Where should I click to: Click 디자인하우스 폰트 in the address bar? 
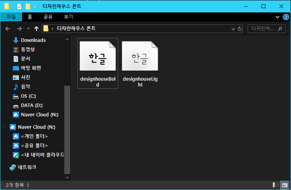pyautogui.click(x=76, y=28)
